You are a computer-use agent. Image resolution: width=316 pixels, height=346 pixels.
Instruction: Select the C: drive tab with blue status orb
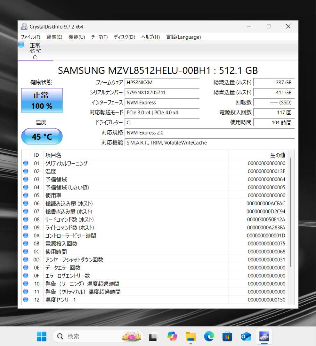point(35,51)
